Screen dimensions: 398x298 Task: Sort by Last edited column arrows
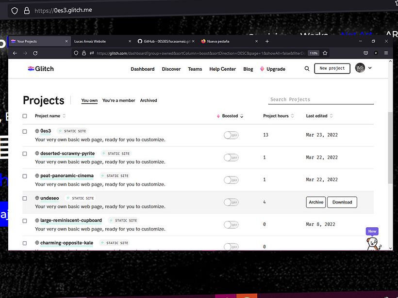point(331,116)
